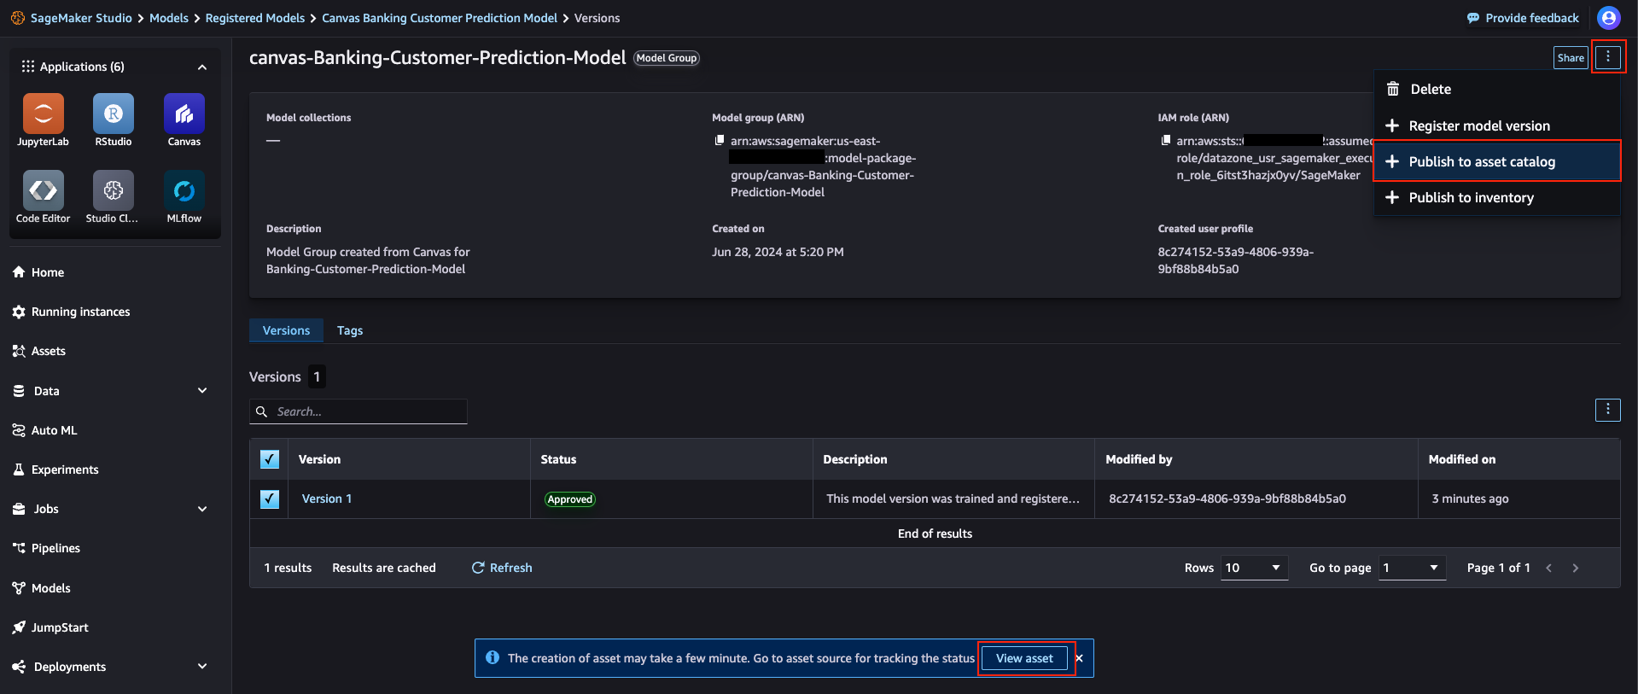The image size is (1638, 694).
Task: Open the Go to page dropdown
Action: pyautogui.click(x=1412, y=568)
